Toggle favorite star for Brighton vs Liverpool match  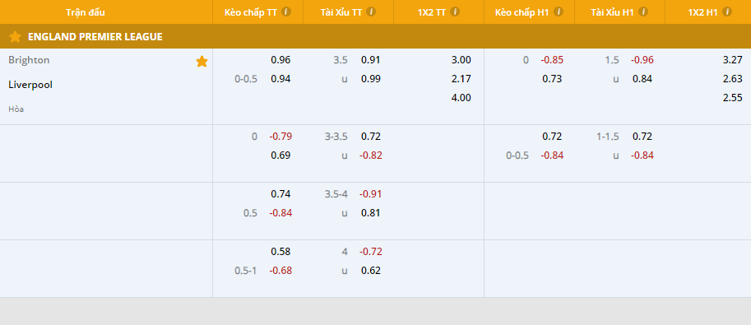[202, 62]
